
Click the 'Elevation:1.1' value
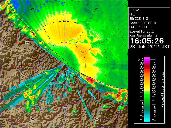pos(142,31)
